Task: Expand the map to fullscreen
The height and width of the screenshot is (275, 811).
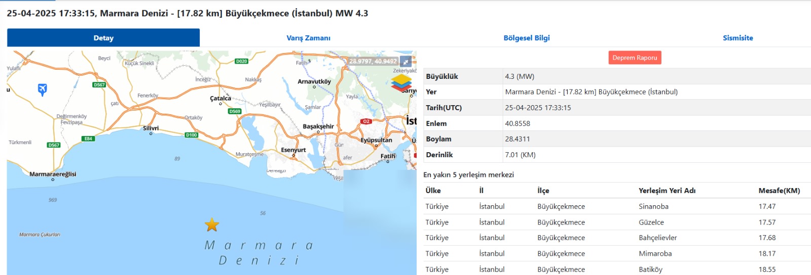Action: coord(406,62)
